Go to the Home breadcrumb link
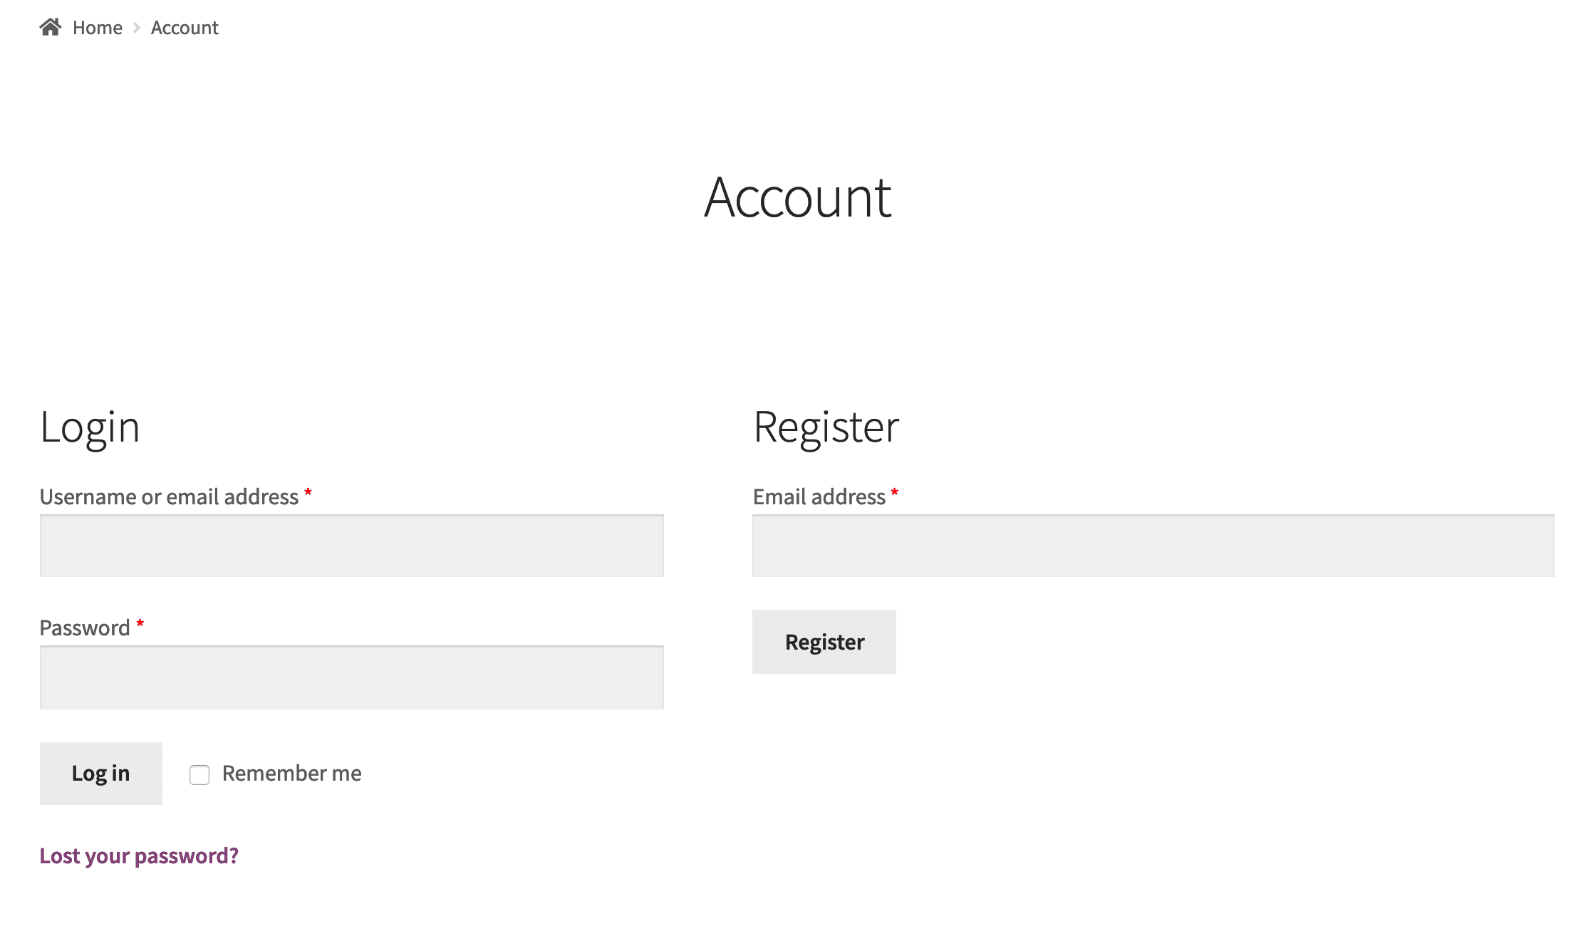 [x=98, y=28]
